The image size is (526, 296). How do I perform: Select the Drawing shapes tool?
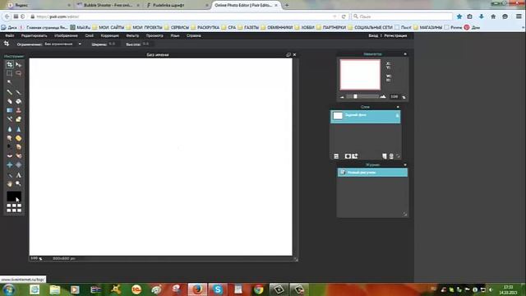[18, 119]
